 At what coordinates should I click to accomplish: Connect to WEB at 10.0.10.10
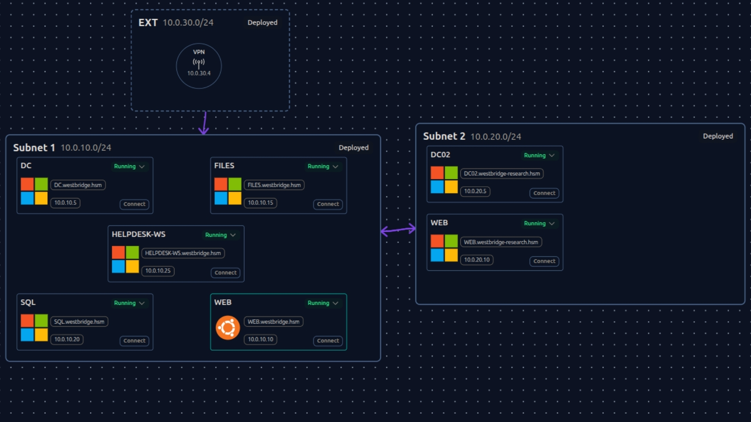click(328, 341)
